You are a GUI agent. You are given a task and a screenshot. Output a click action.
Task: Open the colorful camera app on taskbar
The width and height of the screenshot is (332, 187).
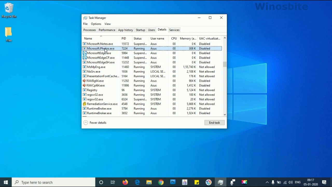coord(244,182)
